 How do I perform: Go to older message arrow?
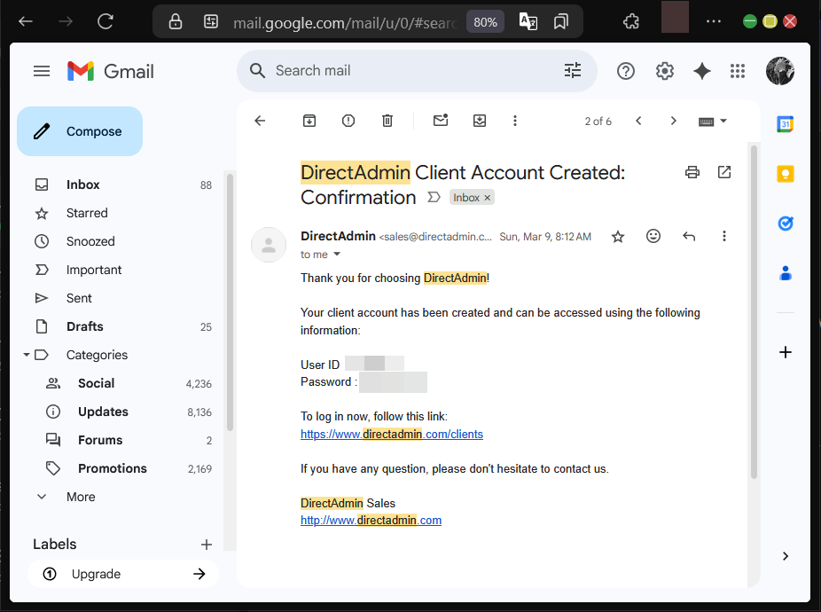click(x=673, y=121)
